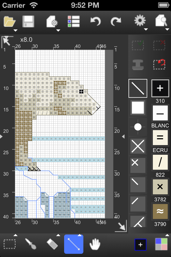Choose the backslash half stitch type
Screen dimensions: 171x257
pos(138,184)
